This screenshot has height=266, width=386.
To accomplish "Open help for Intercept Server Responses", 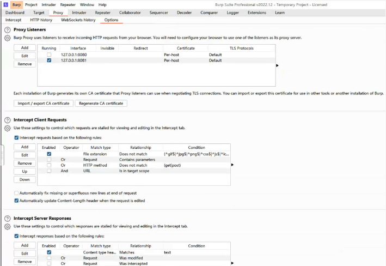I will point(8,219).
